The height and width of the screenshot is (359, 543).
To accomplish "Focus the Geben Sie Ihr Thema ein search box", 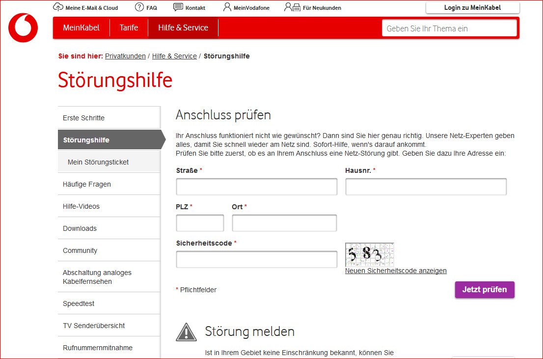I will [x=450, y=28].
